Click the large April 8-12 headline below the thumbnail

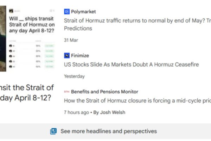pyautogui.click(x=26, y=92)
